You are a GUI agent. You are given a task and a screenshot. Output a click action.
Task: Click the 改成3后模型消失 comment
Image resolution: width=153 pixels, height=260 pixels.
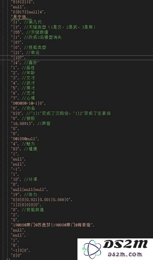43,37
